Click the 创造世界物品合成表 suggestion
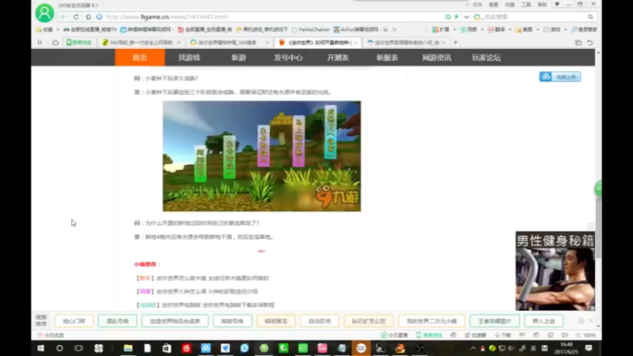This screenshot has height=356, width=633. 175,321
